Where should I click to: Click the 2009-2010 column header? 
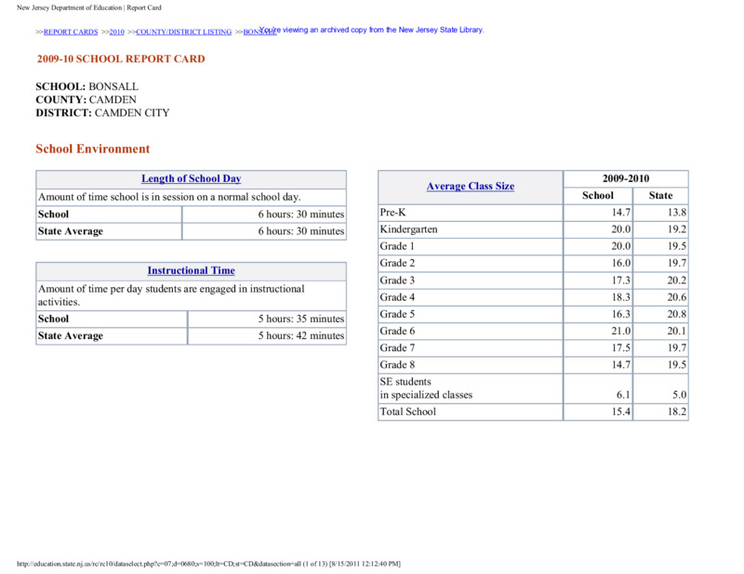click(626, 178)
